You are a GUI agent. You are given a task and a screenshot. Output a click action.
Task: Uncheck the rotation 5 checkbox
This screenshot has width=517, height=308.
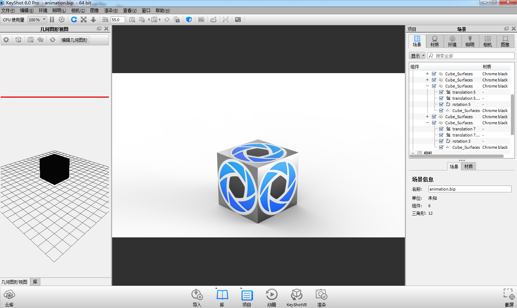pos(441,104)
